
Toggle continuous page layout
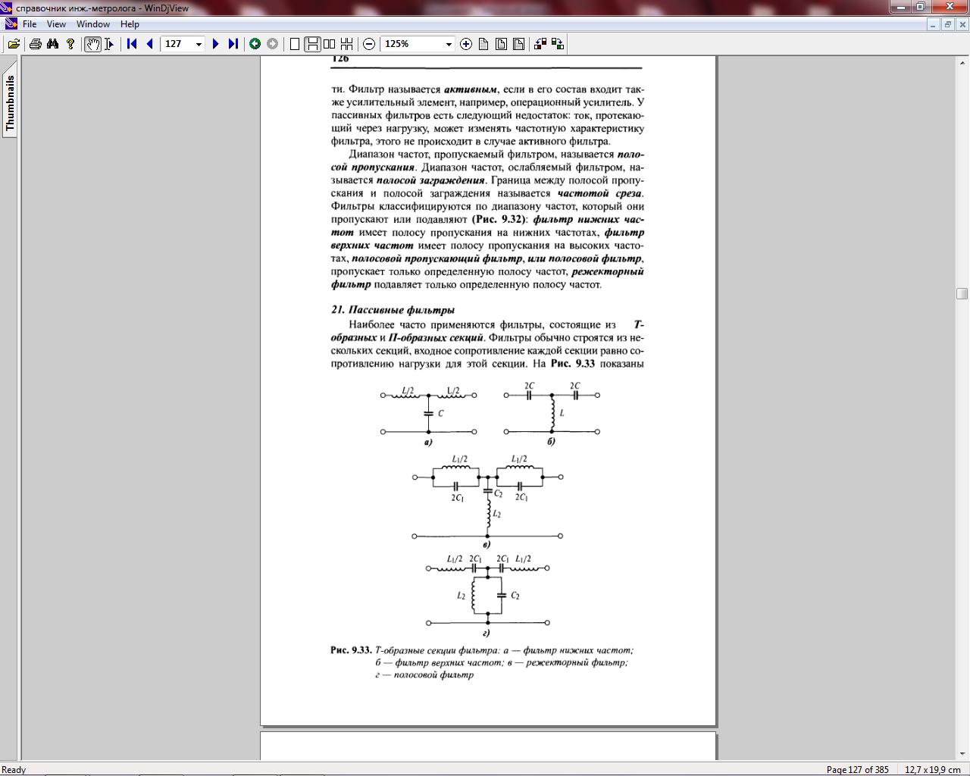click(312, 44)
